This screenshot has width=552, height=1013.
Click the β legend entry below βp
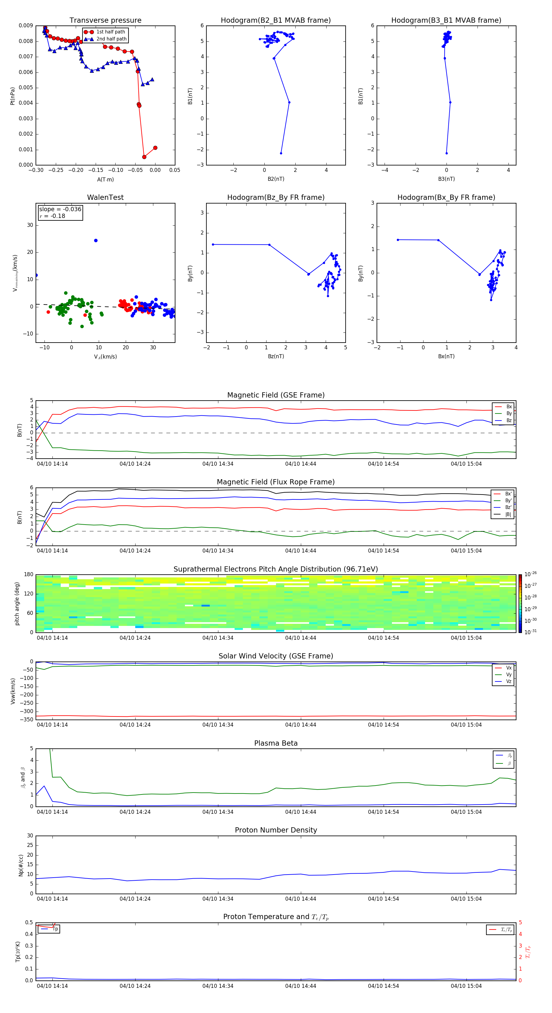(x=504, y=763)
